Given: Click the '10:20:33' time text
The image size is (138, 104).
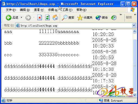Looking at the screenshot, I should coord(103,46).
